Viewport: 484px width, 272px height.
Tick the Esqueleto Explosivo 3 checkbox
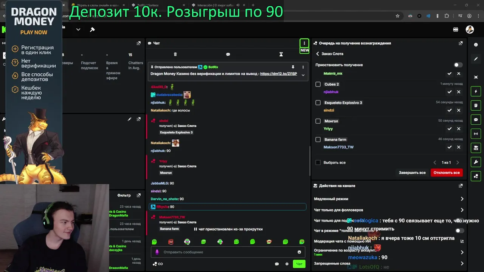tap(318, 103)
